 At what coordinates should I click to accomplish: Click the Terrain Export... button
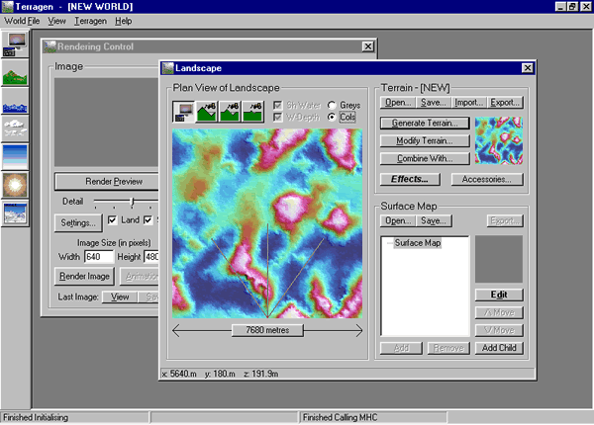[505, 103]
